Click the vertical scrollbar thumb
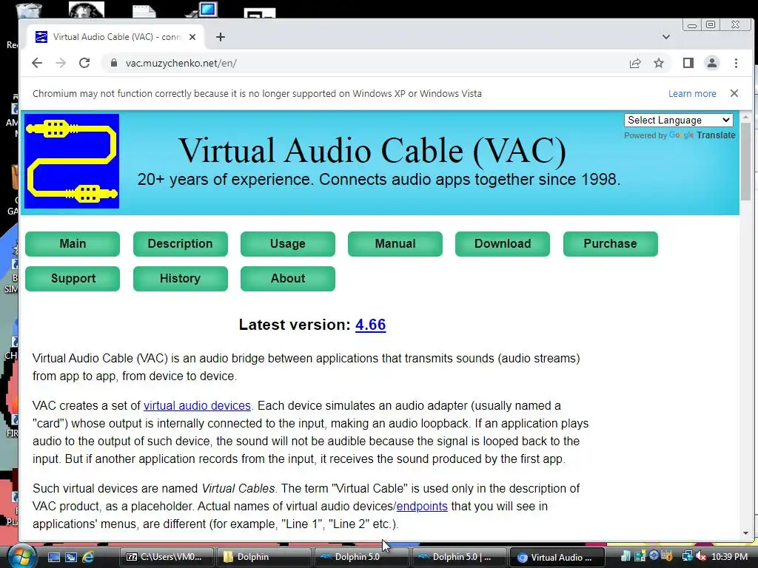 tap(745, 160)
